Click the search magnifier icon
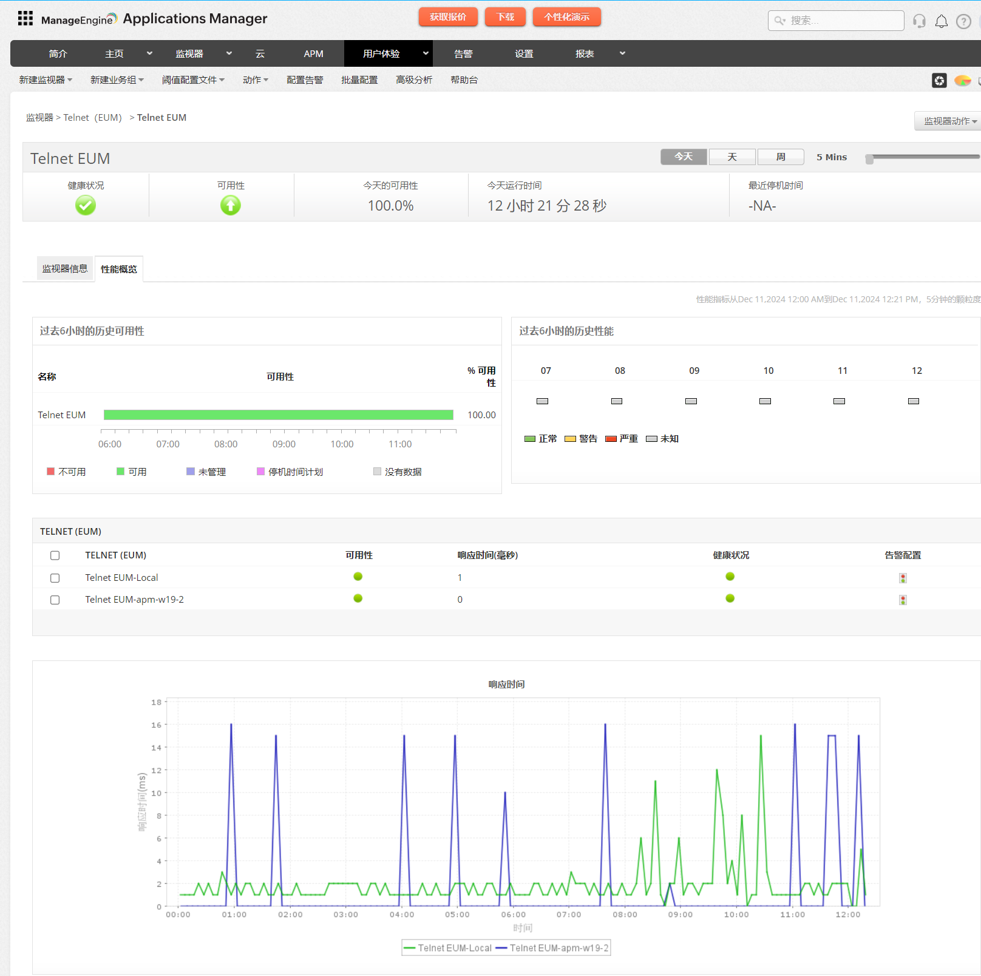981x976 pixels. pos(779,21)
